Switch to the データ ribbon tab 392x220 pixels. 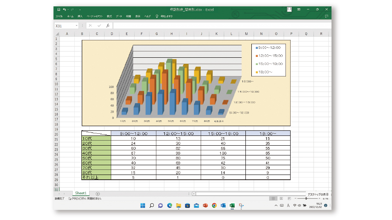[119, 16]
